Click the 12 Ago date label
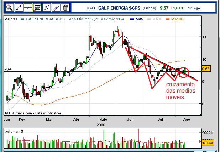The image size is (220, 152). [x=194, y=8]
